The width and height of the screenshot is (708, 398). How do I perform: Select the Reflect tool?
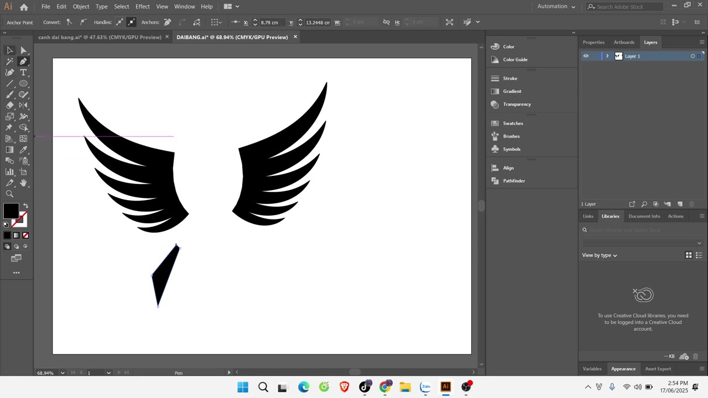[x=23, y=106]
